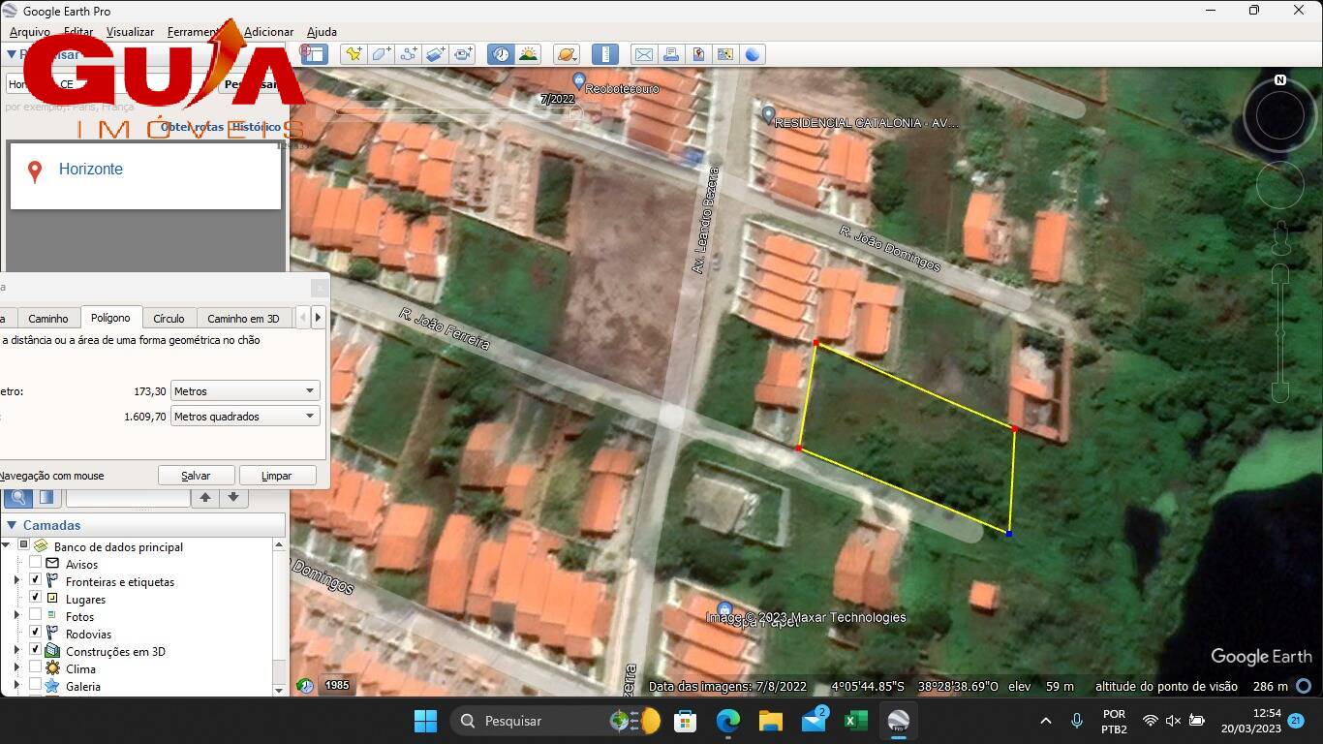Click Limpar to clear the measurement

coord(277,475)
